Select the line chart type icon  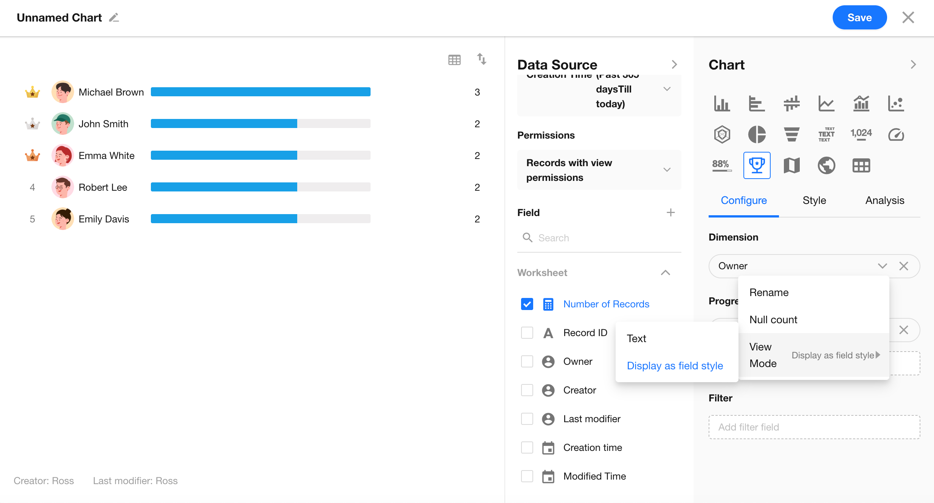tap(826, 103)
